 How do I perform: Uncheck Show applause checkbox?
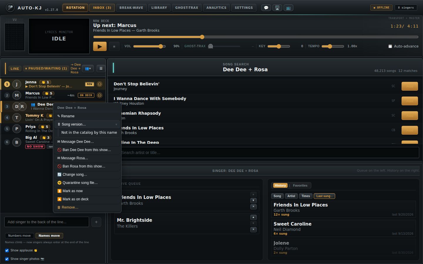click(7, 251)
